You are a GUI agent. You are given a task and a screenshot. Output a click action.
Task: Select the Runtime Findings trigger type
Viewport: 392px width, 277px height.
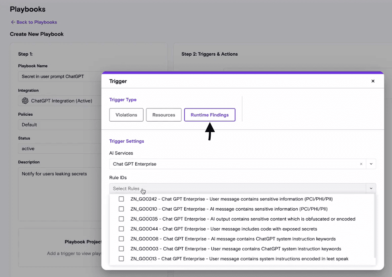click(x=210, y=115)
